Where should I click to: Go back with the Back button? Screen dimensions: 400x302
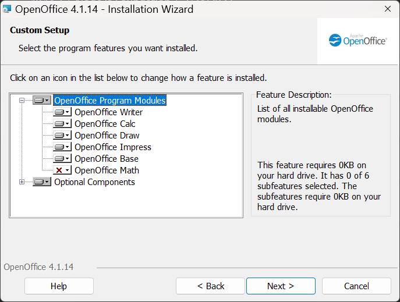coord(210,286)
